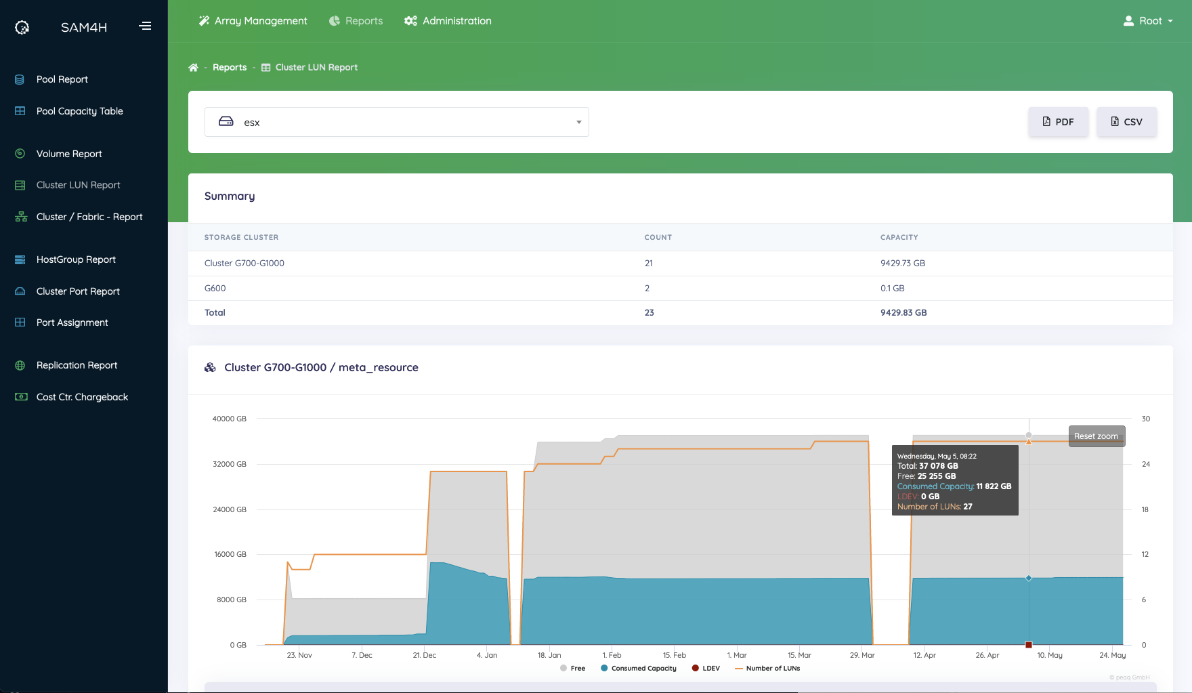Open the Reports top menu

[x=356, y=21]
